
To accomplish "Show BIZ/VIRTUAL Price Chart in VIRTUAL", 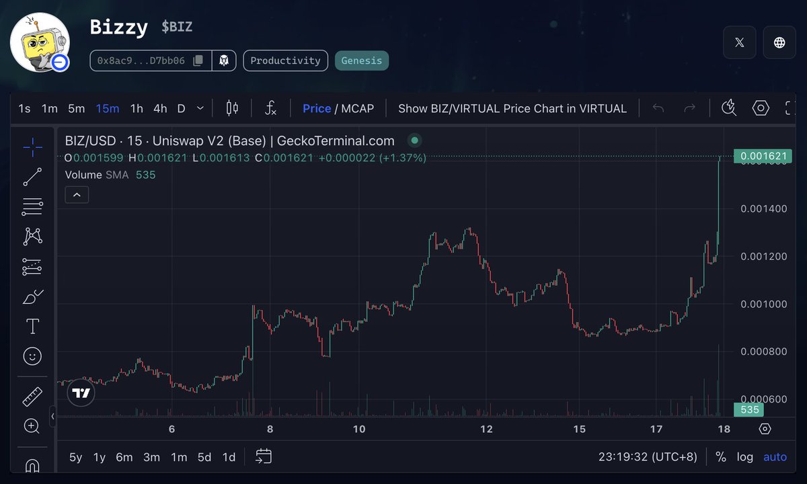I will 512,108.
